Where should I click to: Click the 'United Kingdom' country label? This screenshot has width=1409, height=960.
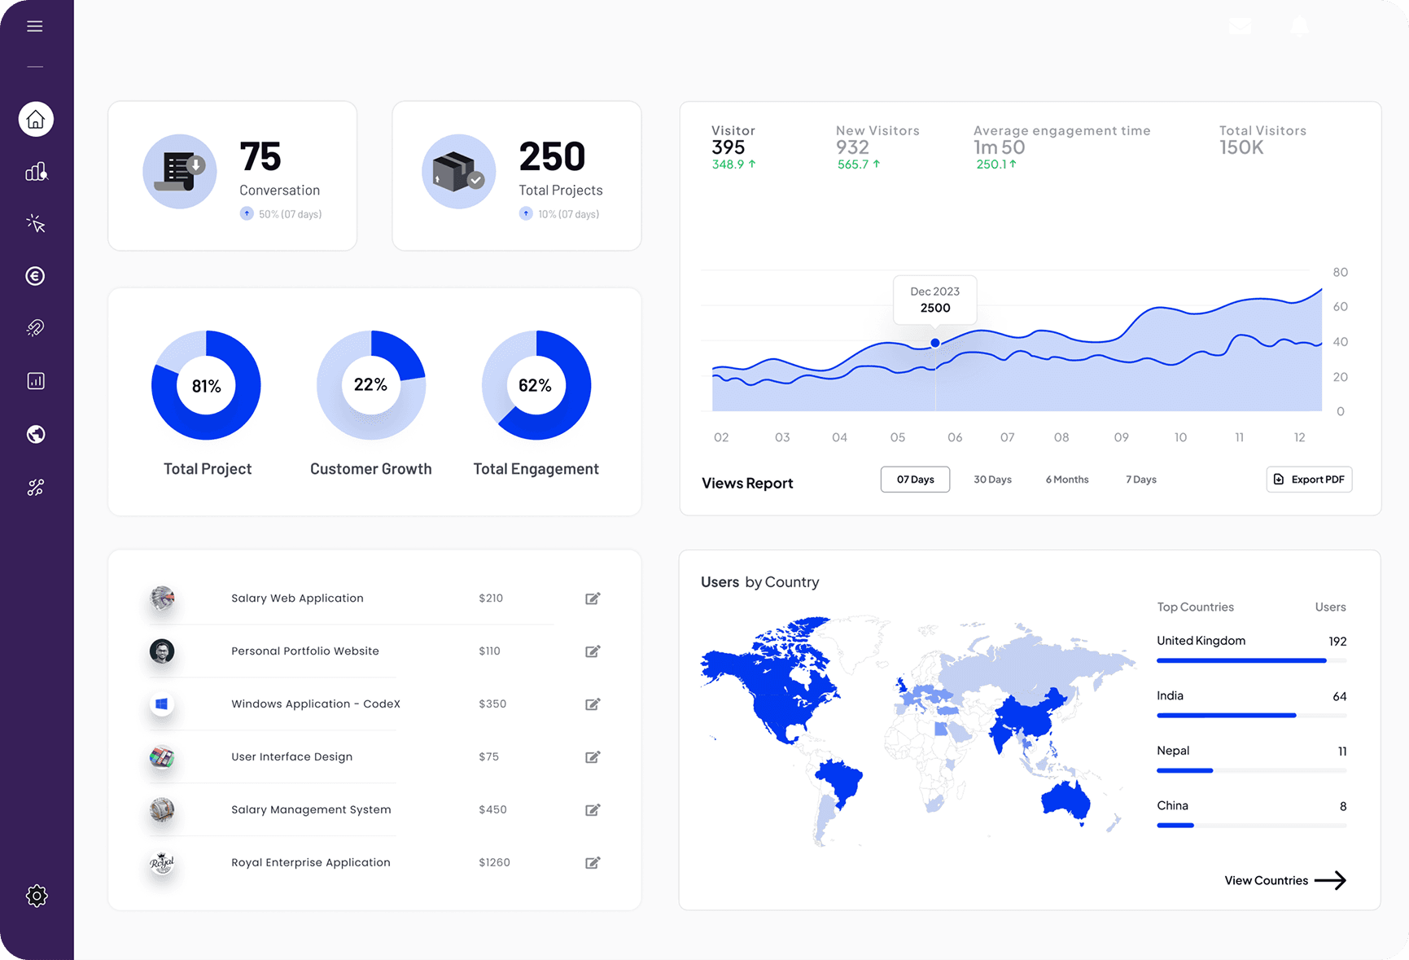[x=1201, y=641]
